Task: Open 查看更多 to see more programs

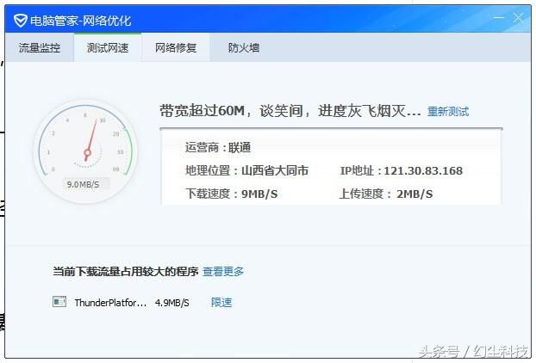Action: [223, 272]
